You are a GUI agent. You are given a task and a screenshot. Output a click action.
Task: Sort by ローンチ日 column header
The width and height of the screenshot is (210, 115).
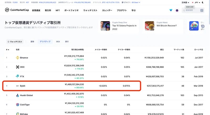[x=199, y=50]
